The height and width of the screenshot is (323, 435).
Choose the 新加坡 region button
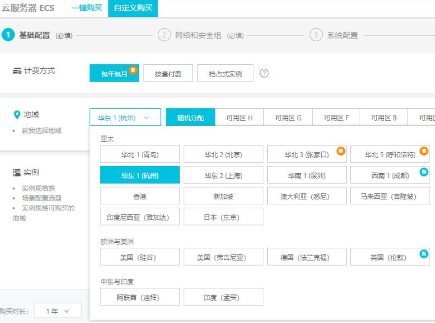(x=223, y=196)
